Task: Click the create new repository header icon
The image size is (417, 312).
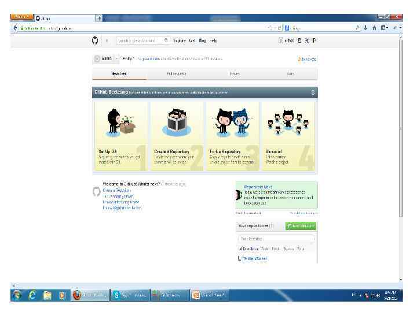Action: tap(300, 40)
